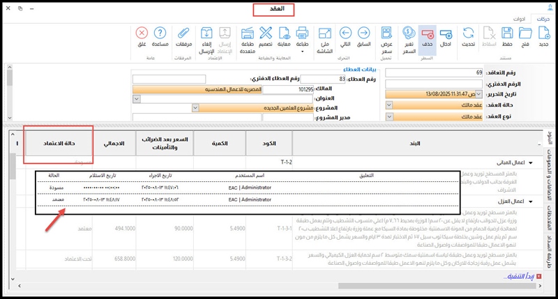Go to السابق (Previous) record
This screenshot has width=558, height=299.
pyautogui.click(x=363, y=33)
